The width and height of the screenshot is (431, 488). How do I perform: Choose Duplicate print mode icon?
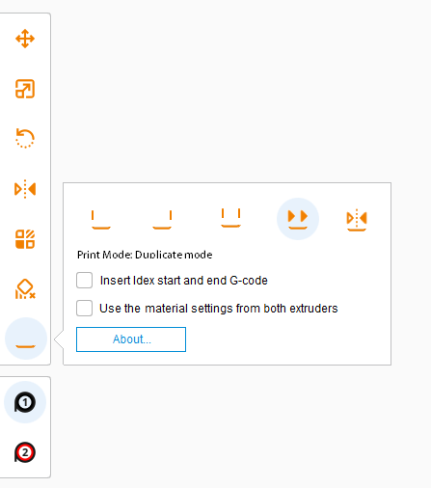(x=298, y=219)
